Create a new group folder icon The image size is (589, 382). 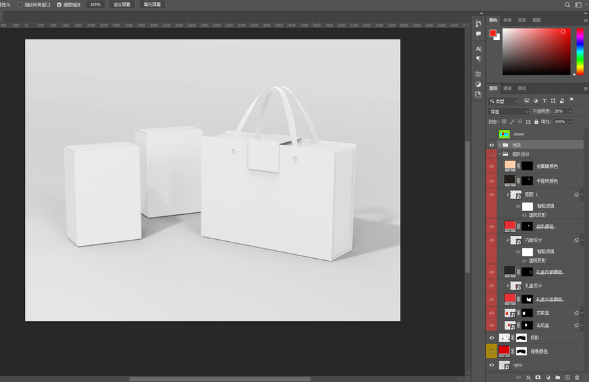pos(558,377)
